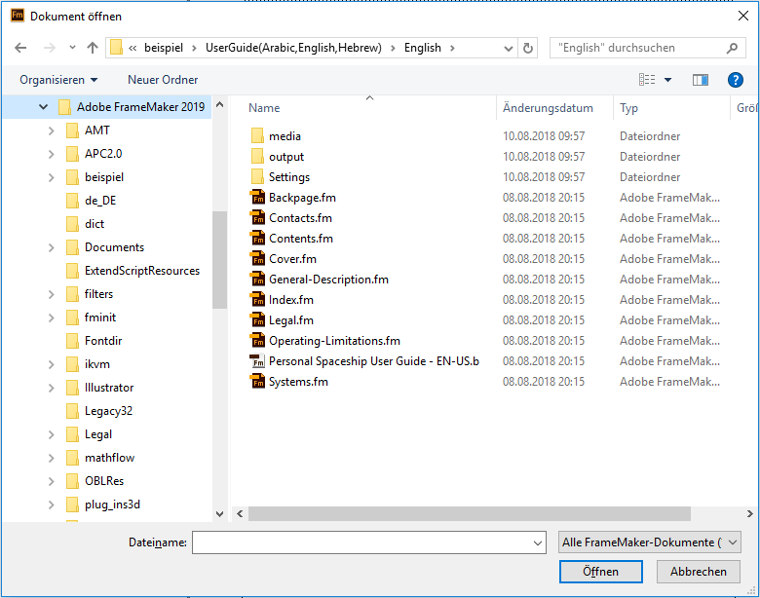Change the file view layout icon
The width and height of the screenshot is (760, 598).
pos(647,80)
